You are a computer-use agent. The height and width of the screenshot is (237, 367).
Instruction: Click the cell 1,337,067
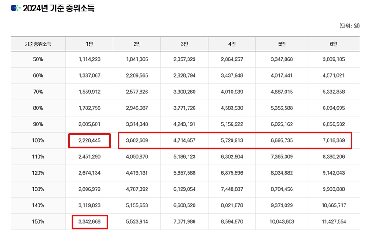[x=89, y=75]
